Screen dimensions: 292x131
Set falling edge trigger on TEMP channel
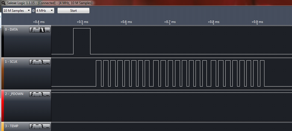pyautogui.click(x=42, y=126)
